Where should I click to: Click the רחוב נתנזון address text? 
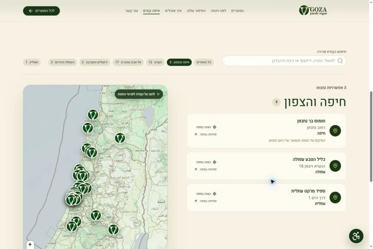pyautogui.click(x=316, y=128)
